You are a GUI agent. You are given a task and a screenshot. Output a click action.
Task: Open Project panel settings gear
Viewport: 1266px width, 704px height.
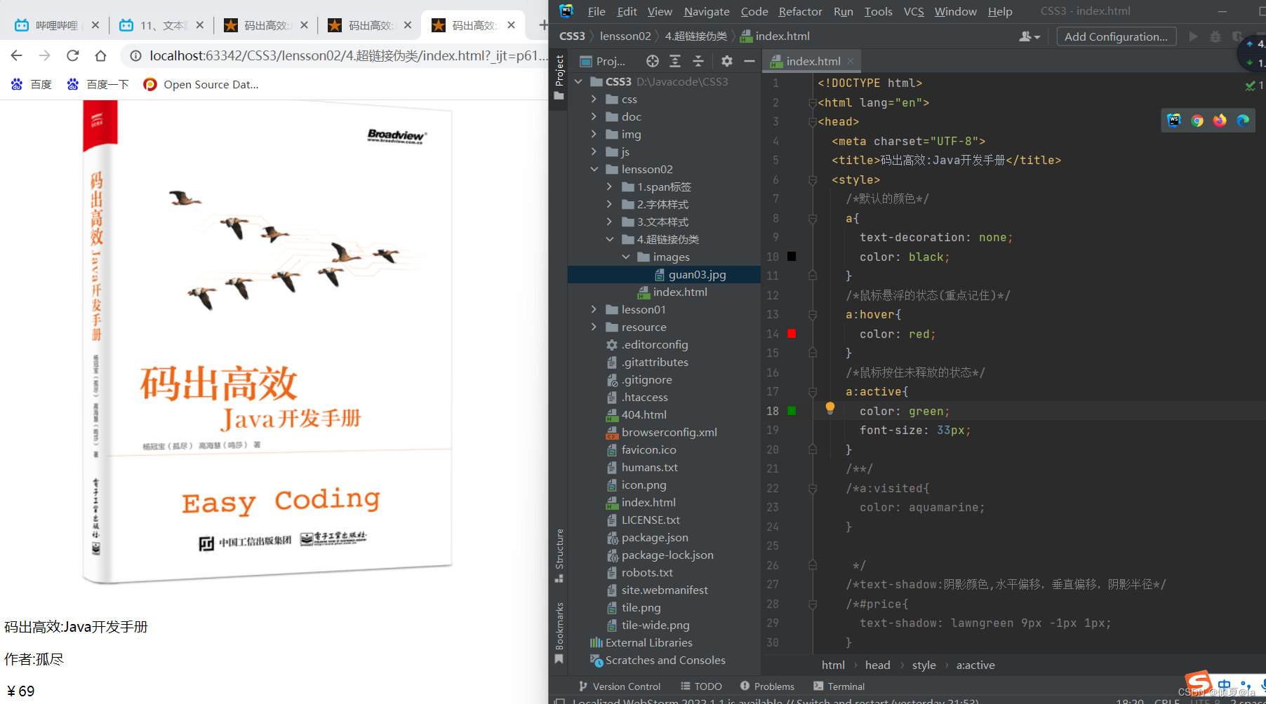point(727,61)
